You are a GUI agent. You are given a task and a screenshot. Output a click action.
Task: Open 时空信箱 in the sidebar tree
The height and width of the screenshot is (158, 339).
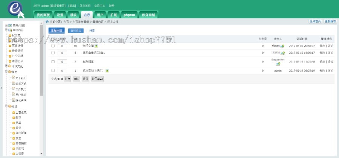(17, 56)
